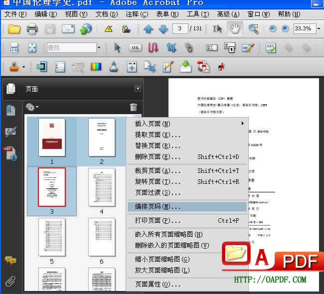Viewport: 324px width, 294px height.
Task: Open the bookmarks panel icon
Action: (x=11, y=110)
